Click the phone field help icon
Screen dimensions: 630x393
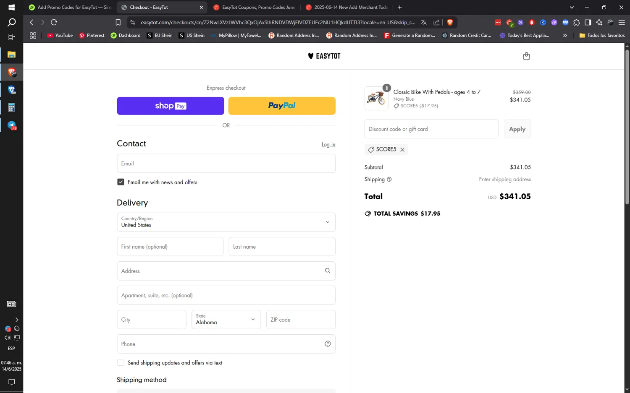[328, 344]
